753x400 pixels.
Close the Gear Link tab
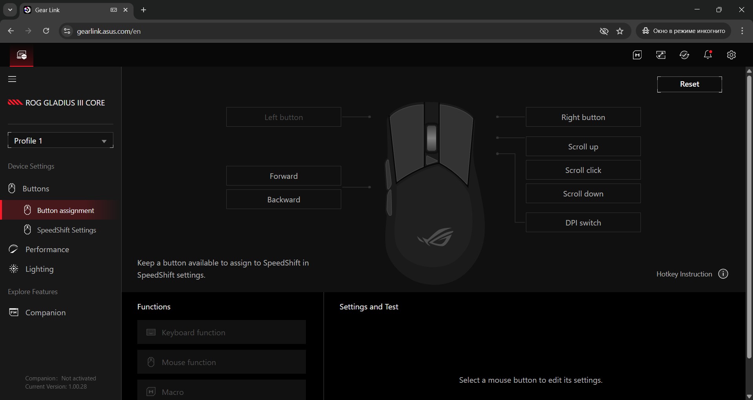125,10
